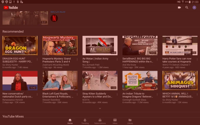
Task: Play the Black Left Eyed Royals thumbnail
Action: [x=60, y=81]
